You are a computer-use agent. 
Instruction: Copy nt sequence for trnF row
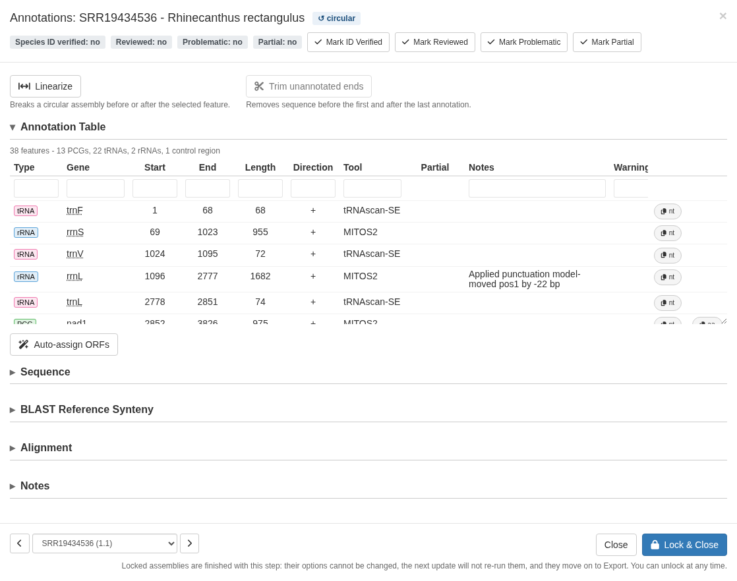tap(667, 211)
